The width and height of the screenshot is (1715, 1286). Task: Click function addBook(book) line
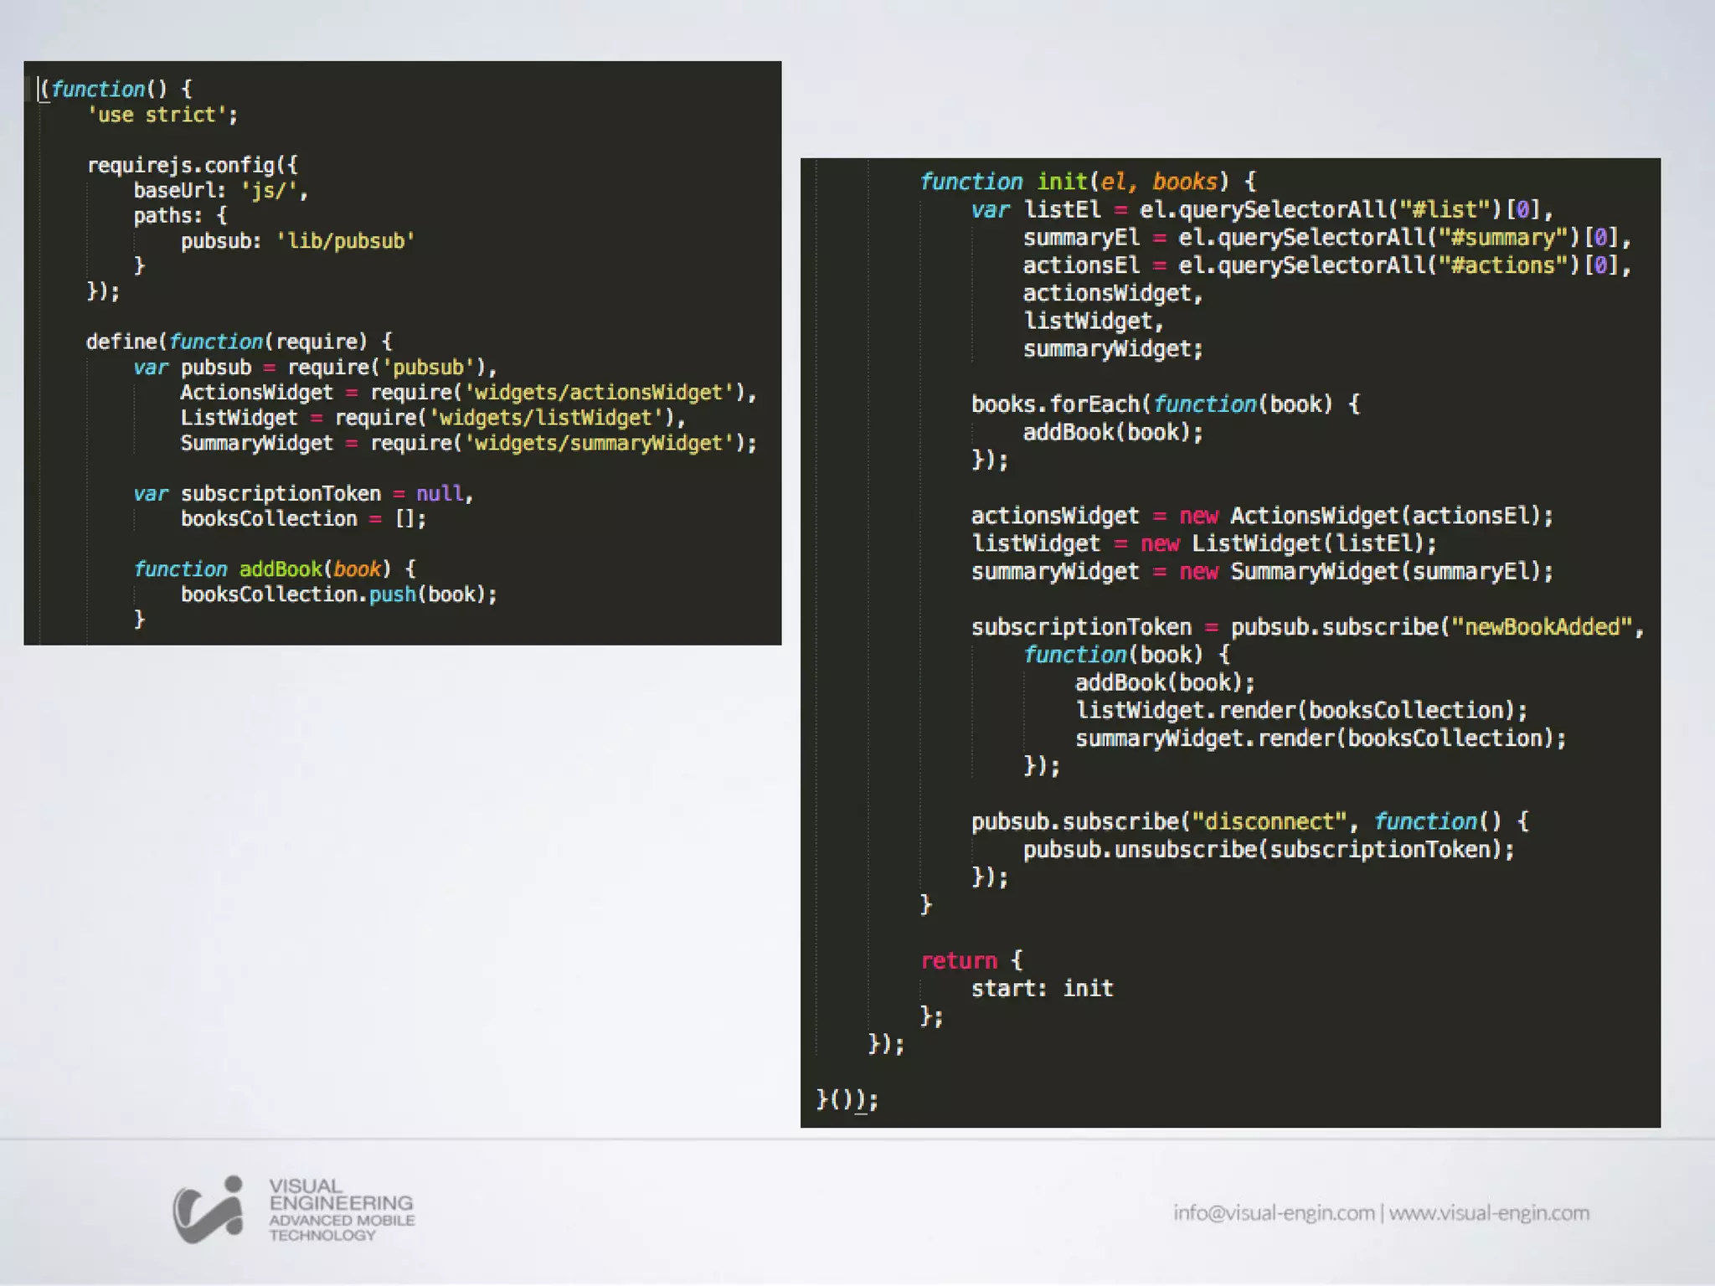(x=276, y=568)
